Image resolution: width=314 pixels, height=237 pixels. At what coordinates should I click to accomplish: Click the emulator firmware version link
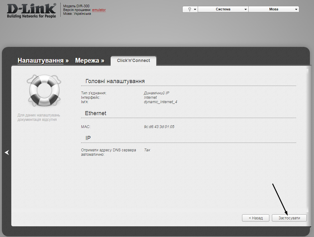(99, 10)
